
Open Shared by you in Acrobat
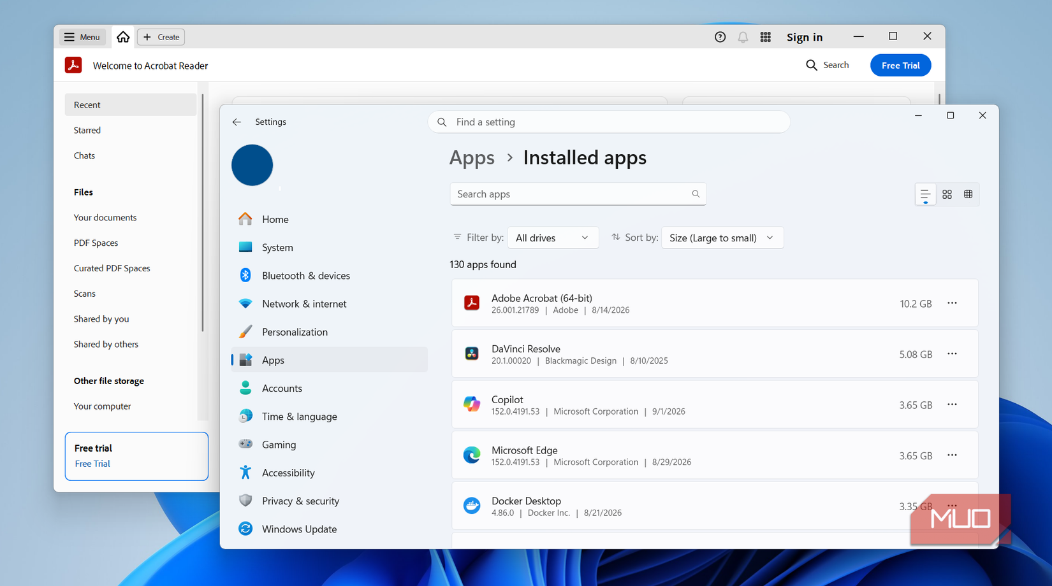(101, 318)
